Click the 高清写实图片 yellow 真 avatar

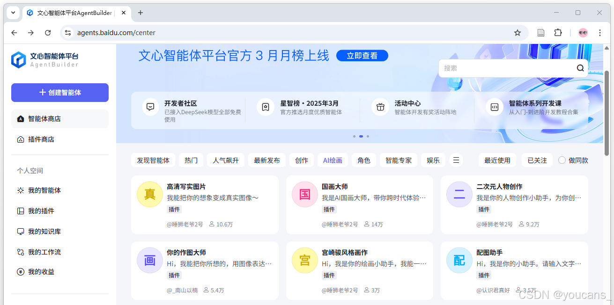pos(150,194)
